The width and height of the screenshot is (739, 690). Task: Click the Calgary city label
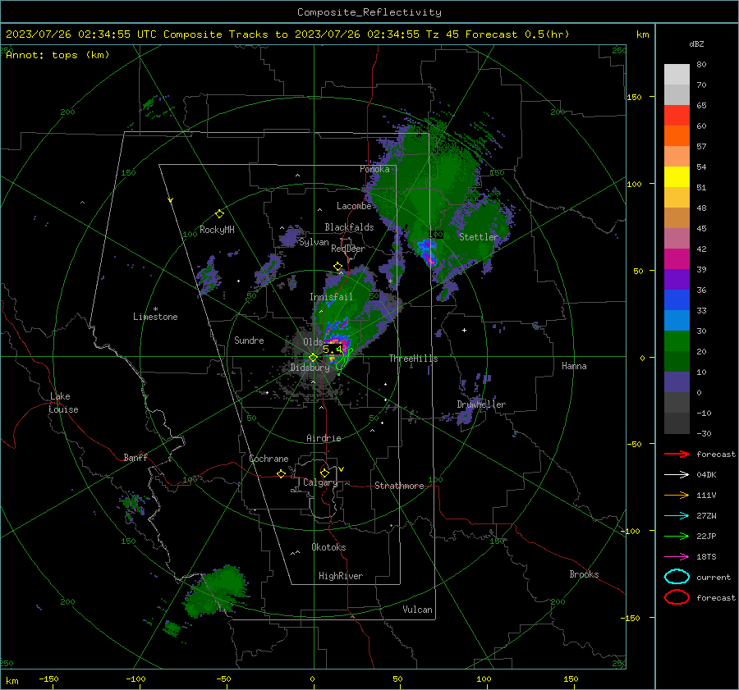pos(320,482)
